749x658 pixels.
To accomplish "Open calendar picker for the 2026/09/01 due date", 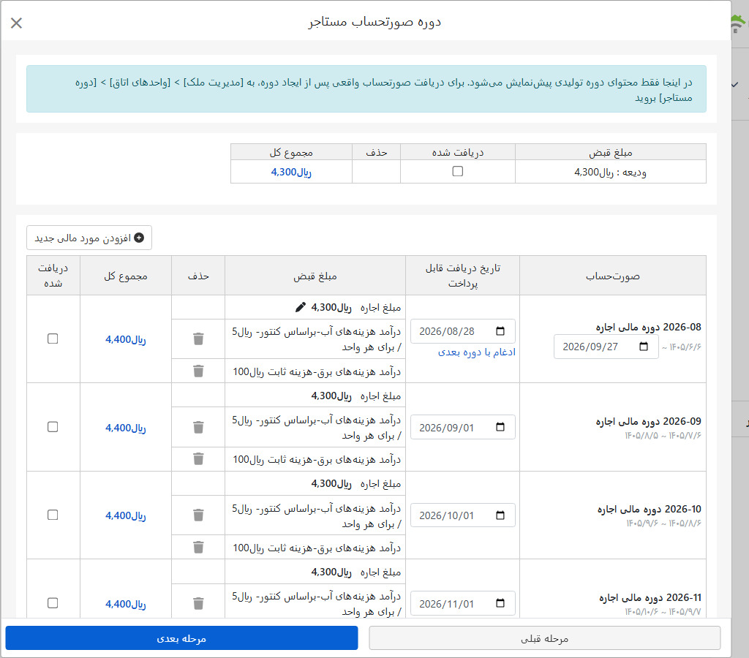I will [x=500, y=427].
